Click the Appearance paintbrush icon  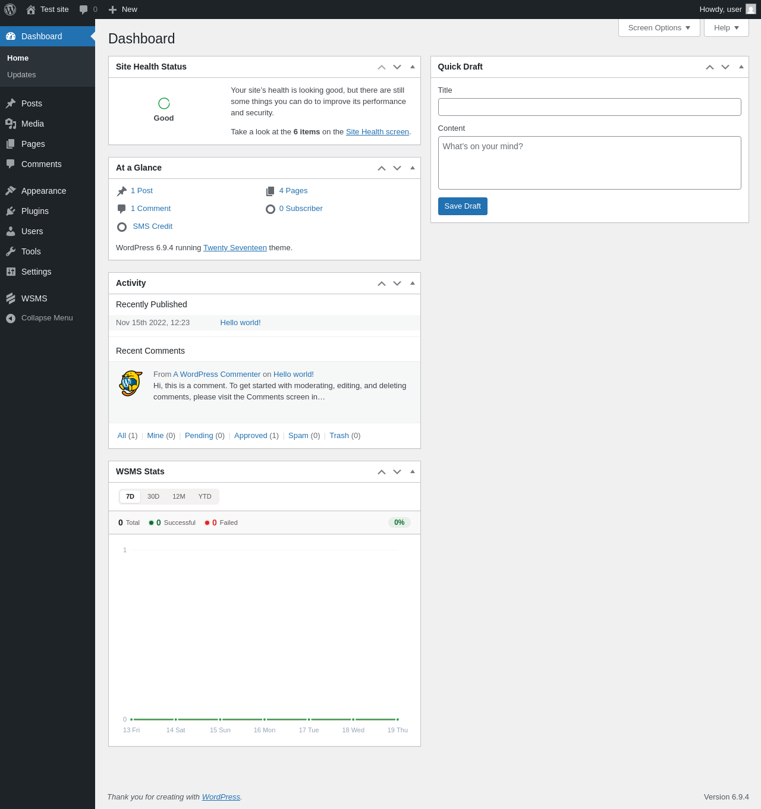(x=11, y=191)
